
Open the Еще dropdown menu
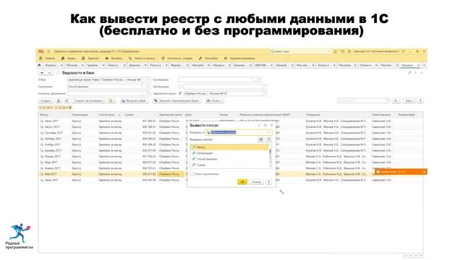click(x=409, y=101)
